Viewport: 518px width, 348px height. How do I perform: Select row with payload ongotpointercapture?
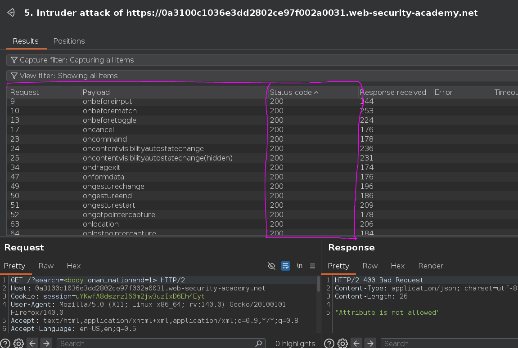pos(262,214)
